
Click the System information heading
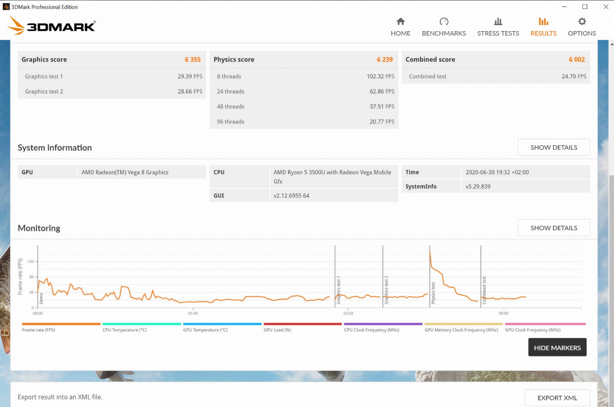pos(54,148)
